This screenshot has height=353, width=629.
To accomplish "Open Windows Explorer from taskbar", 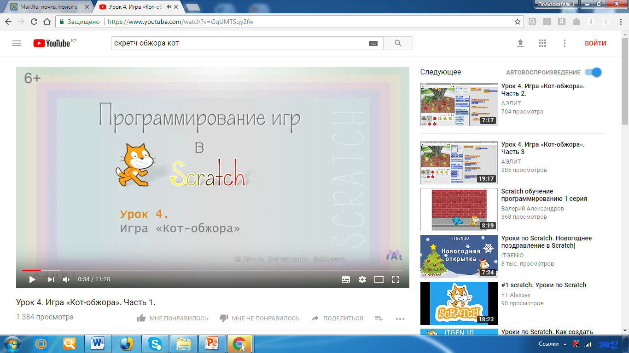I will click(184, 344).
